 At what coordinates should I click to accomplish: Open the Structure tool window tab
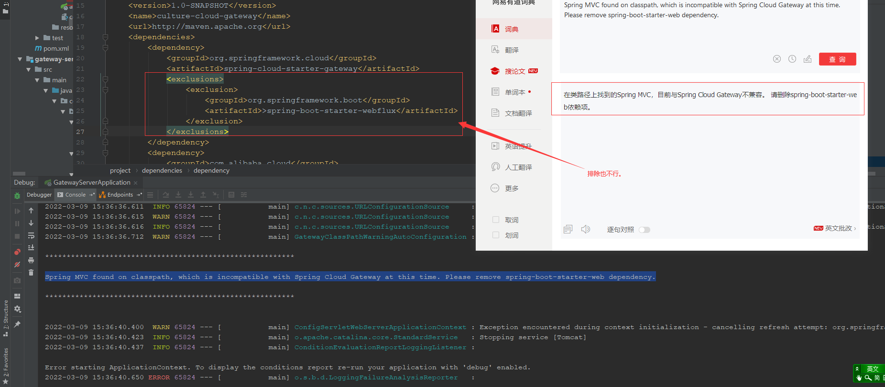tap(6, 318)
